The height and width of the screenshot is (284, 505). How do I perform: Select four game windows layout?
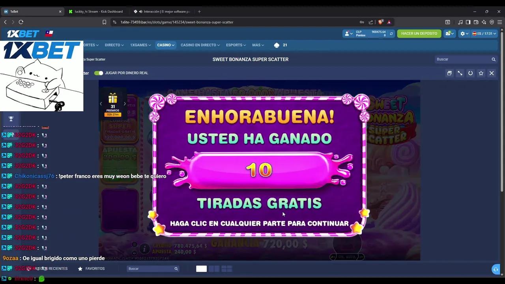[x=226, y=269]
